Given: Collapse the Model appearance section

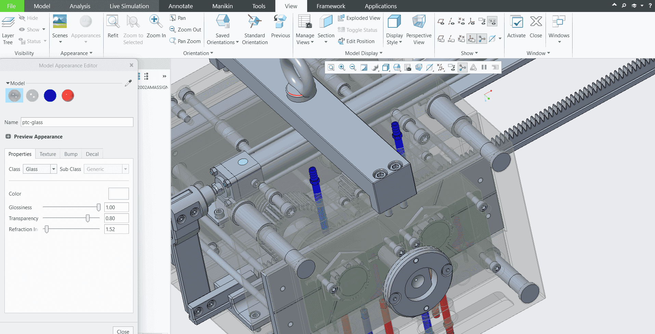Looking at the screenshot, I should (x=8, y=83).
